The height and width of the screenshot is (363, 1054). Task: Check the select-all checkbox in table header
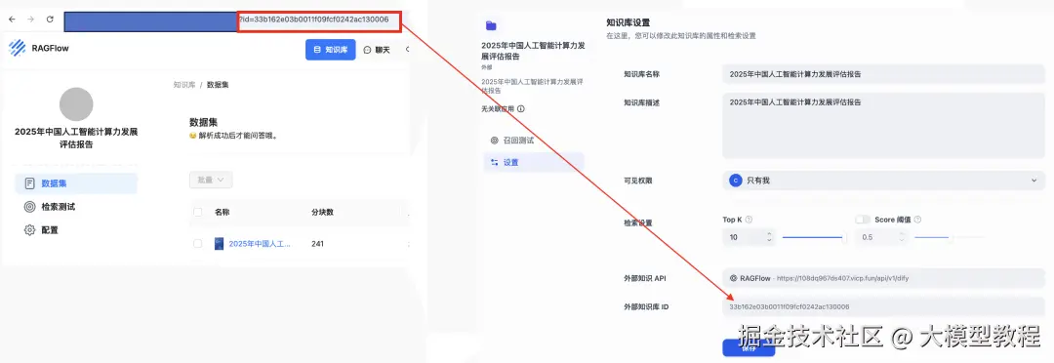[197, 213]
